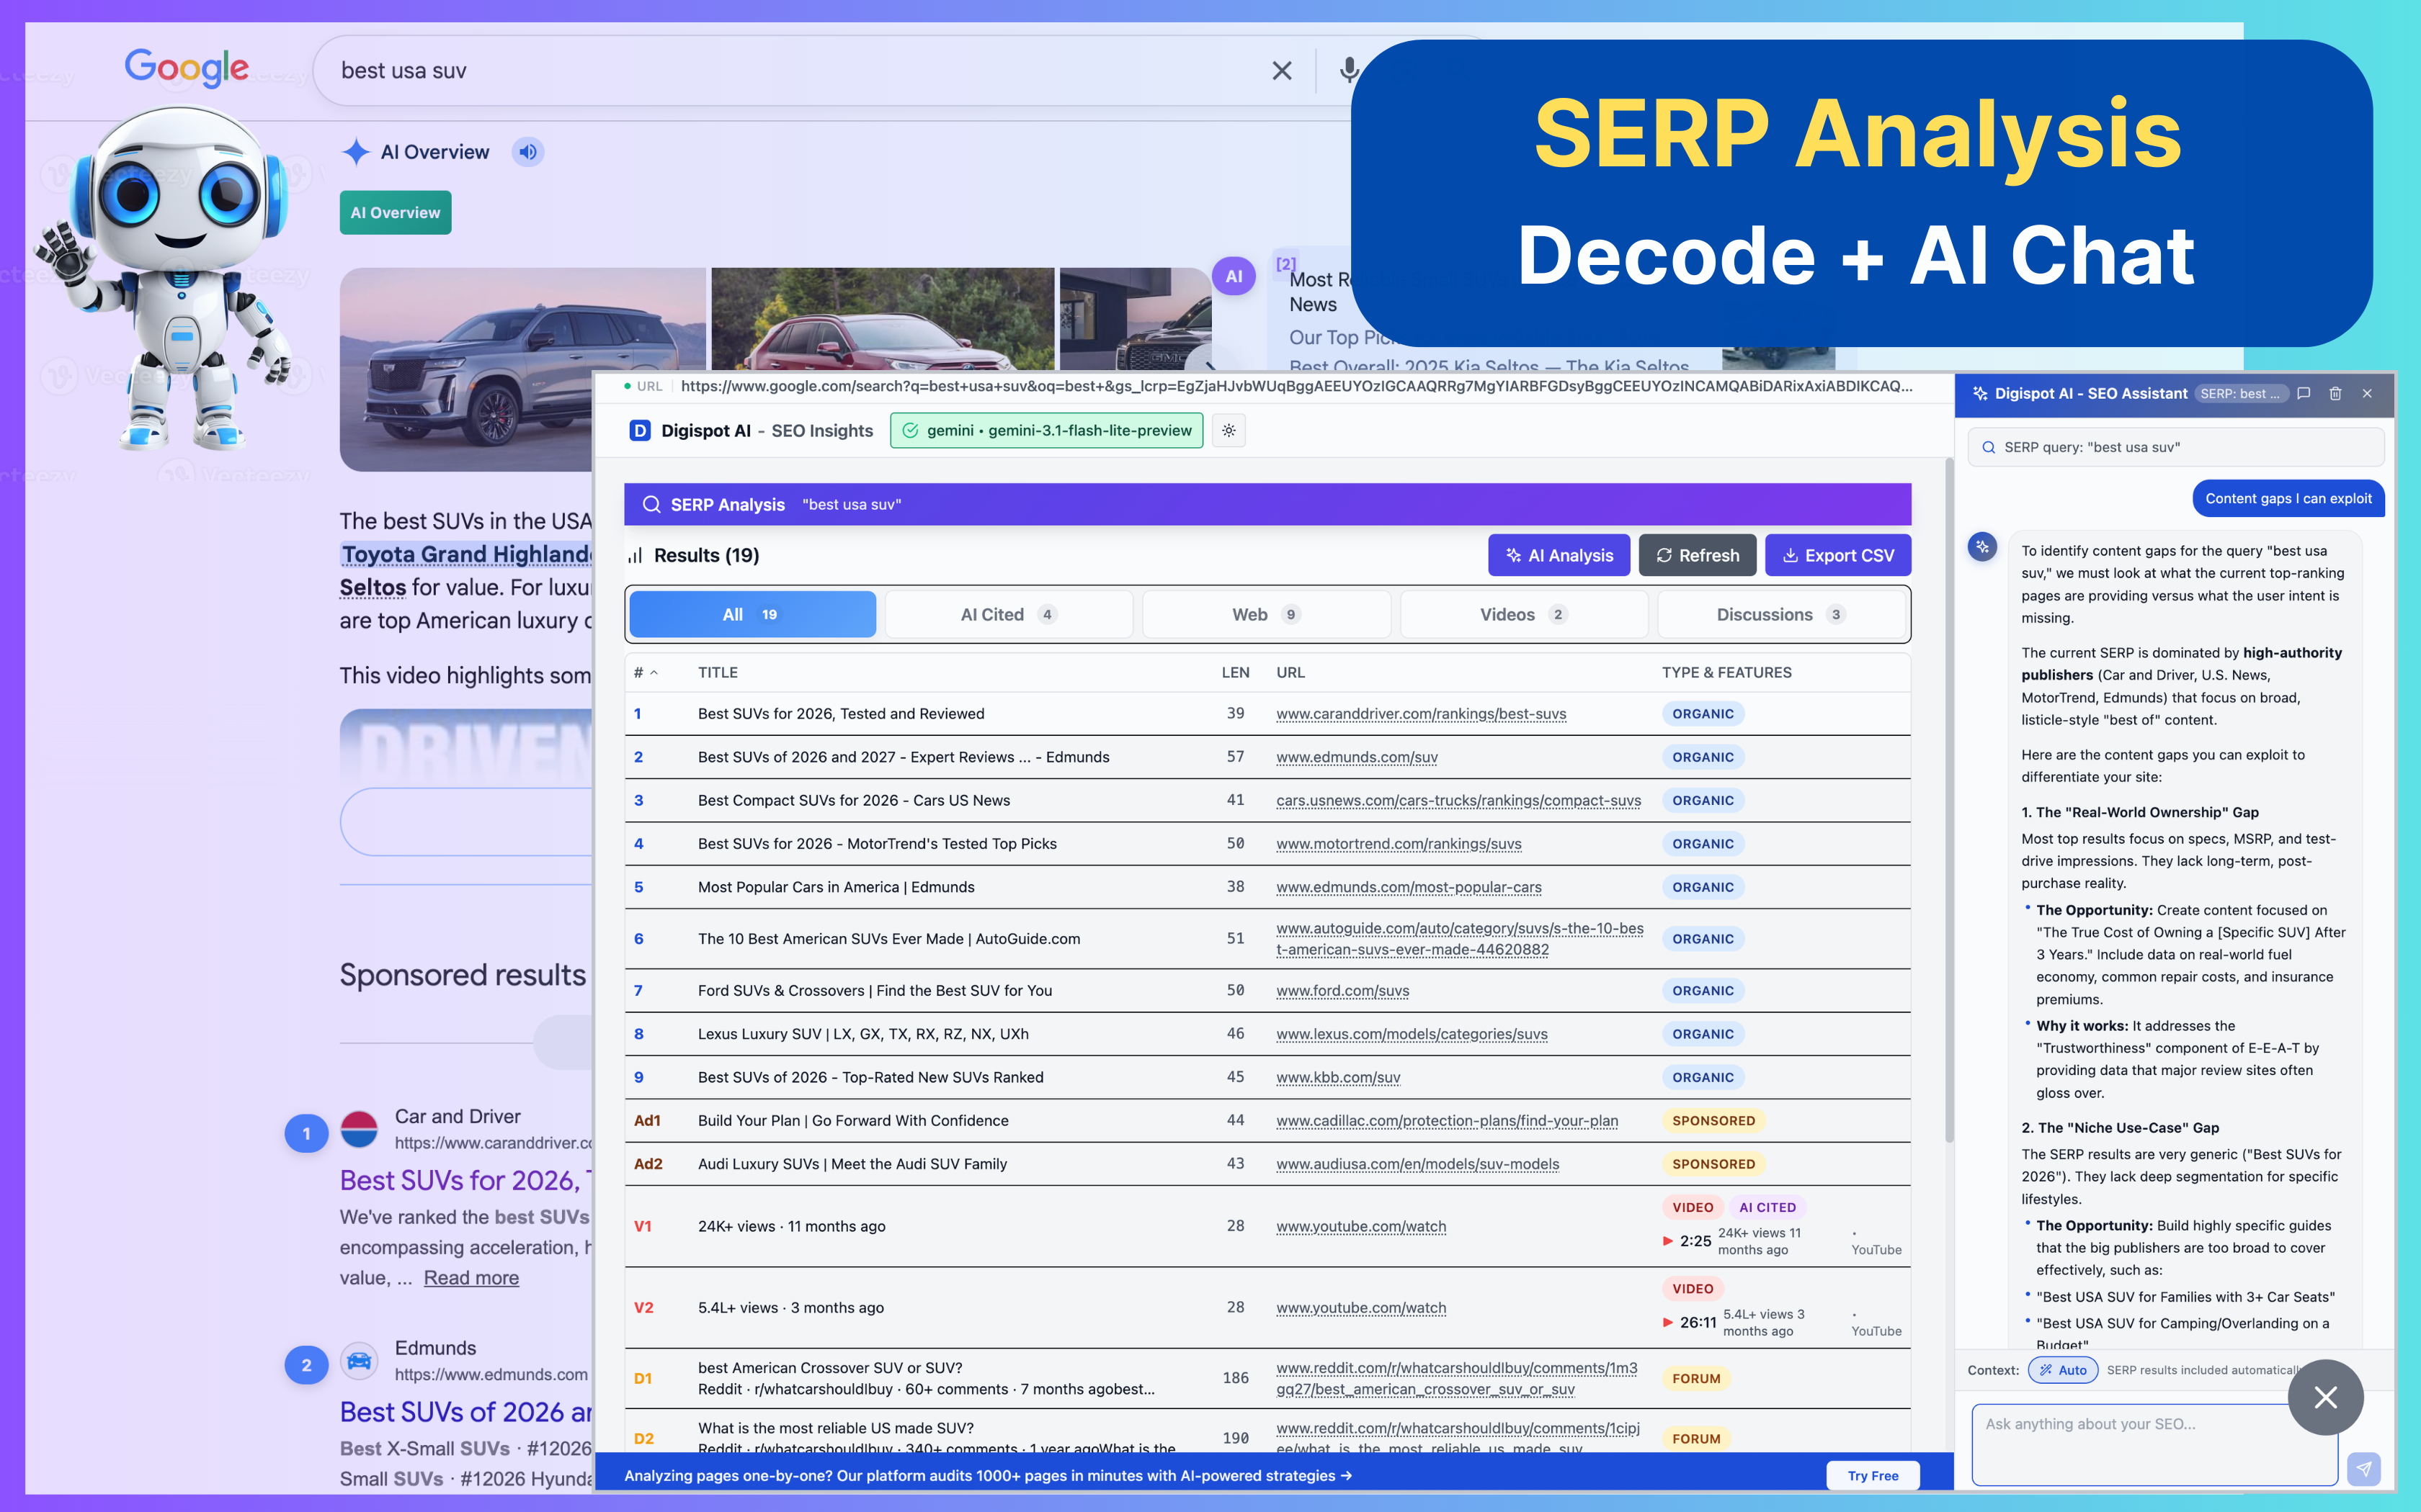Export the SERP results as CSV
The image size is (2421, 1512).
pos(1838,555)
